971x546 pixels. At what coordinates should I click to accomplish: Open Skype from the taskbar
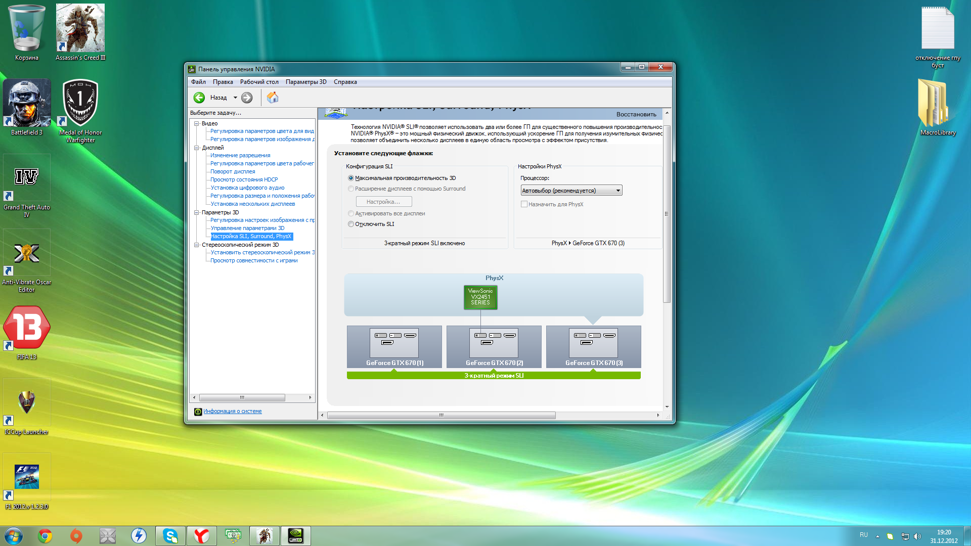(170, 536)
